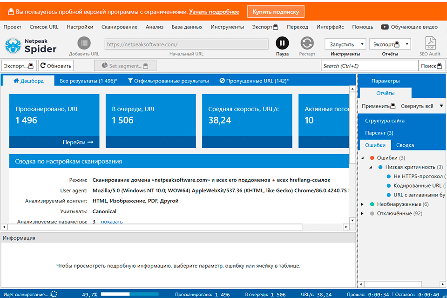Open the Сканирование menu
The width and height of the screenshot is (447, 298).
point(119,27)
